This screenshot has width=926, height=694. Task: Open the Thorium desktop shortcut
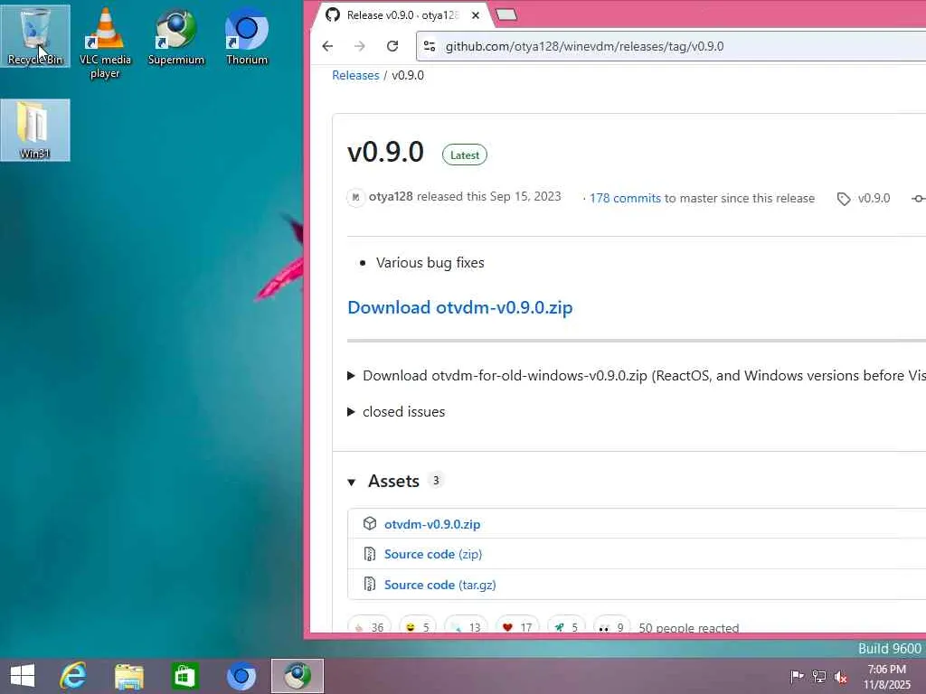(x=247, y=36)
